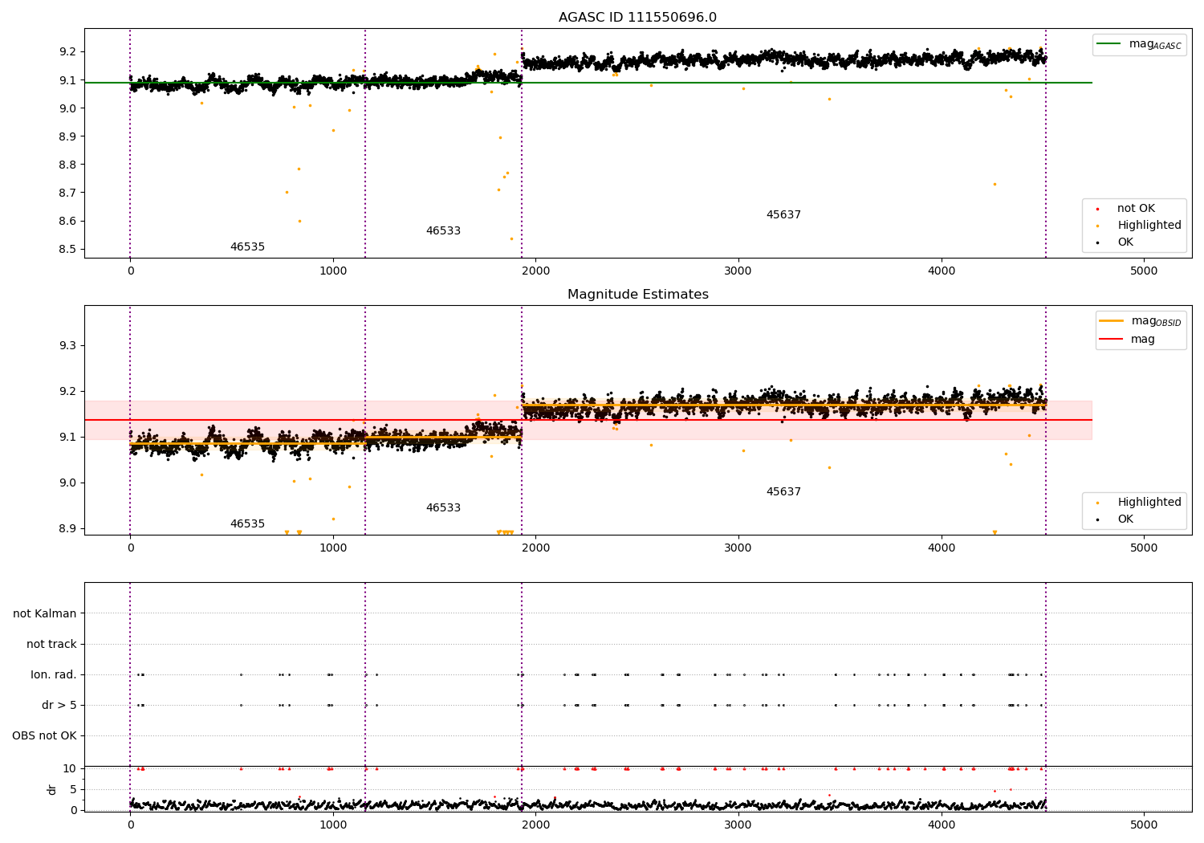Click y-tick 9.0 on Magnitude Estimates plot
The width and height of the screenshot is (1204, 843).
67,483
